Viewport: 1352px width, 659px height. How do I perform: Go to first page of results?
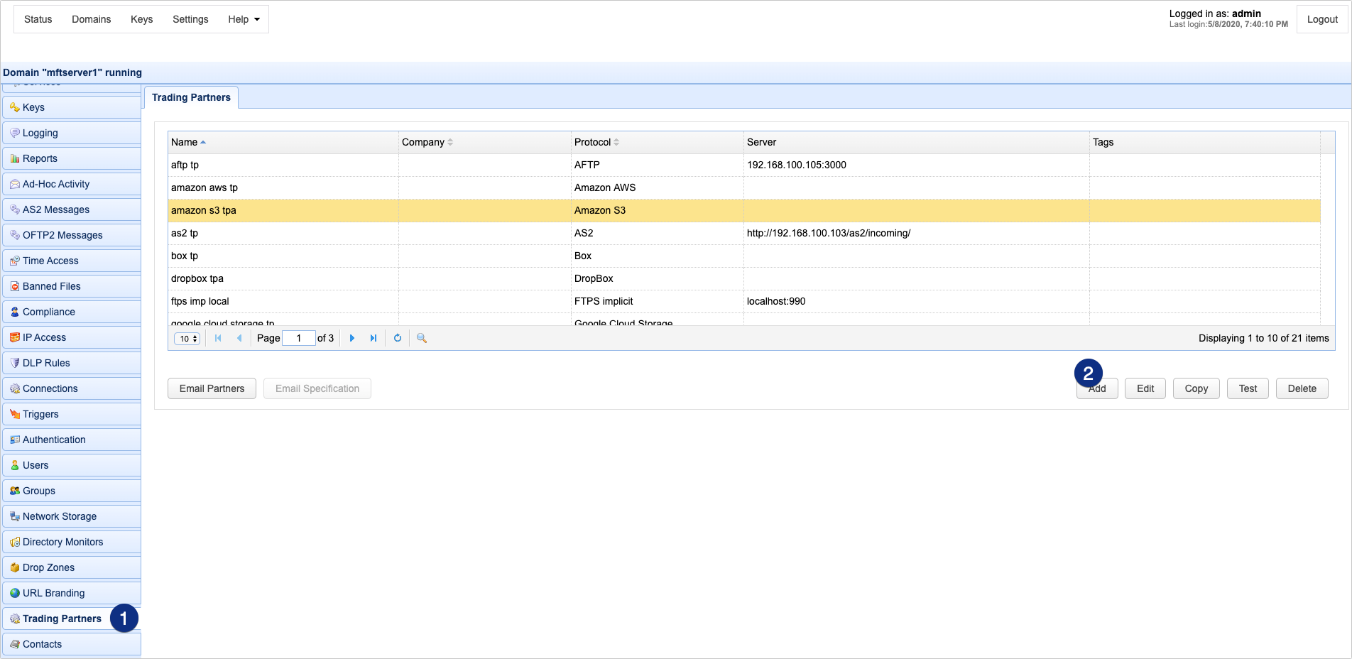(218, 338)
